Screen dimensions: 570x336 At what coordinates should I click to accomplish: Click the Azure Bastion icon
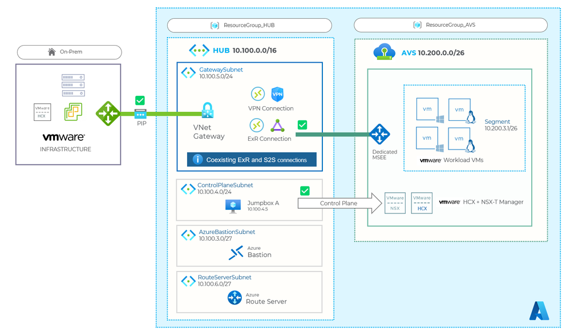point(236,253)
